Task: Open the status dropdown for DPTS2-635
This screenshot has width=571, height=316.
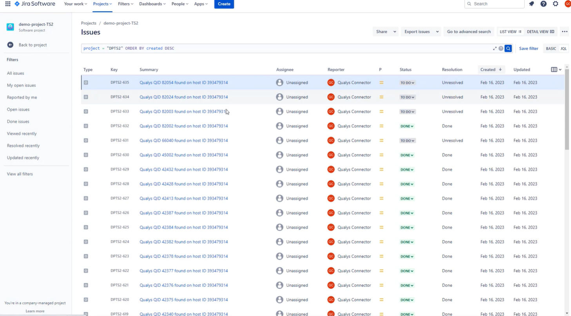Action: tap(407, 83)
